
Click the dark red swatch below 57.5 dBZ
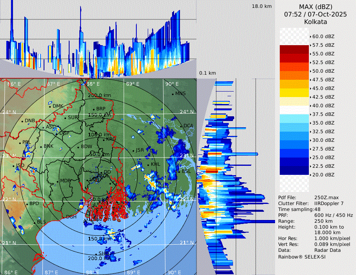(294, 49)
